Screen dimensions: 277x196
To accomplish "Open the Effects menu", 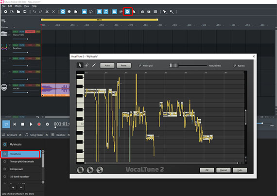I will pyautogui.click(x=18, y=6).
